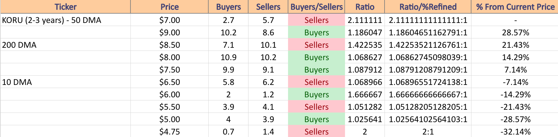Viewport: 558px width, 137px height.
Task: Click the Buyers column header
Action: pos(228,7)
